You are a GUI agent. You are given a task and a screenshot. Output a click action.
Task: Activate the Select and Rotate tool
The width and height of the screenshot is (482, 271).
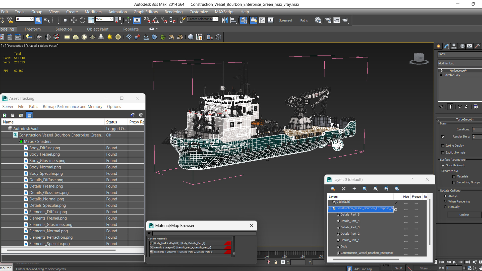point(82,20)
